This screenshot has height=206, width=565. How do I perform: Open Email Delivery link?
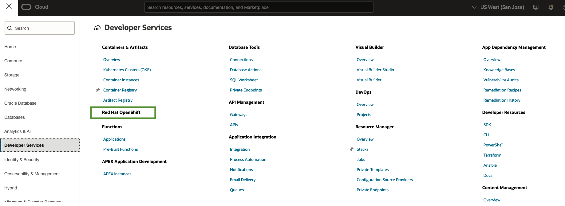[243, 180]
